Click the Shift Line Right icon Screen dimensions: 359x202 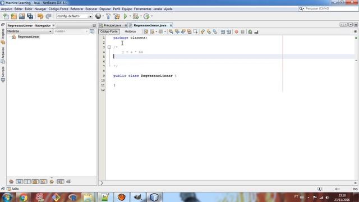click(x=229, y=31)
